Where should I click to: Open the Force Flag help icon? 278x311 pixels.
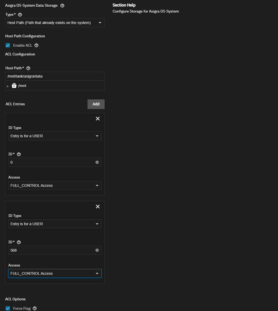pos(35,308)
